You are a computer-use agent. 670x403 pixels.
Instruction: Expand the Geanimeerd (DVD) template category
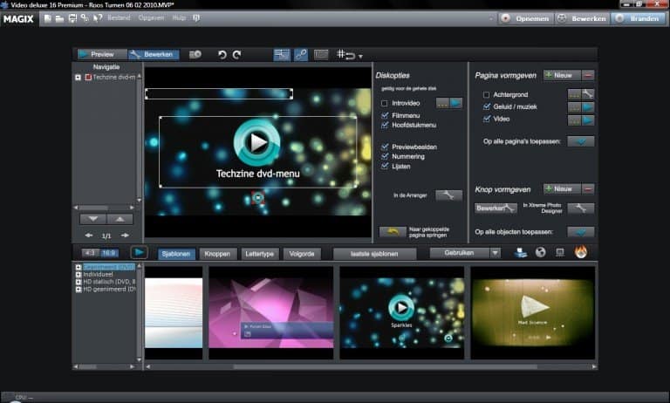pyautogui.click(x=79, y=267)
